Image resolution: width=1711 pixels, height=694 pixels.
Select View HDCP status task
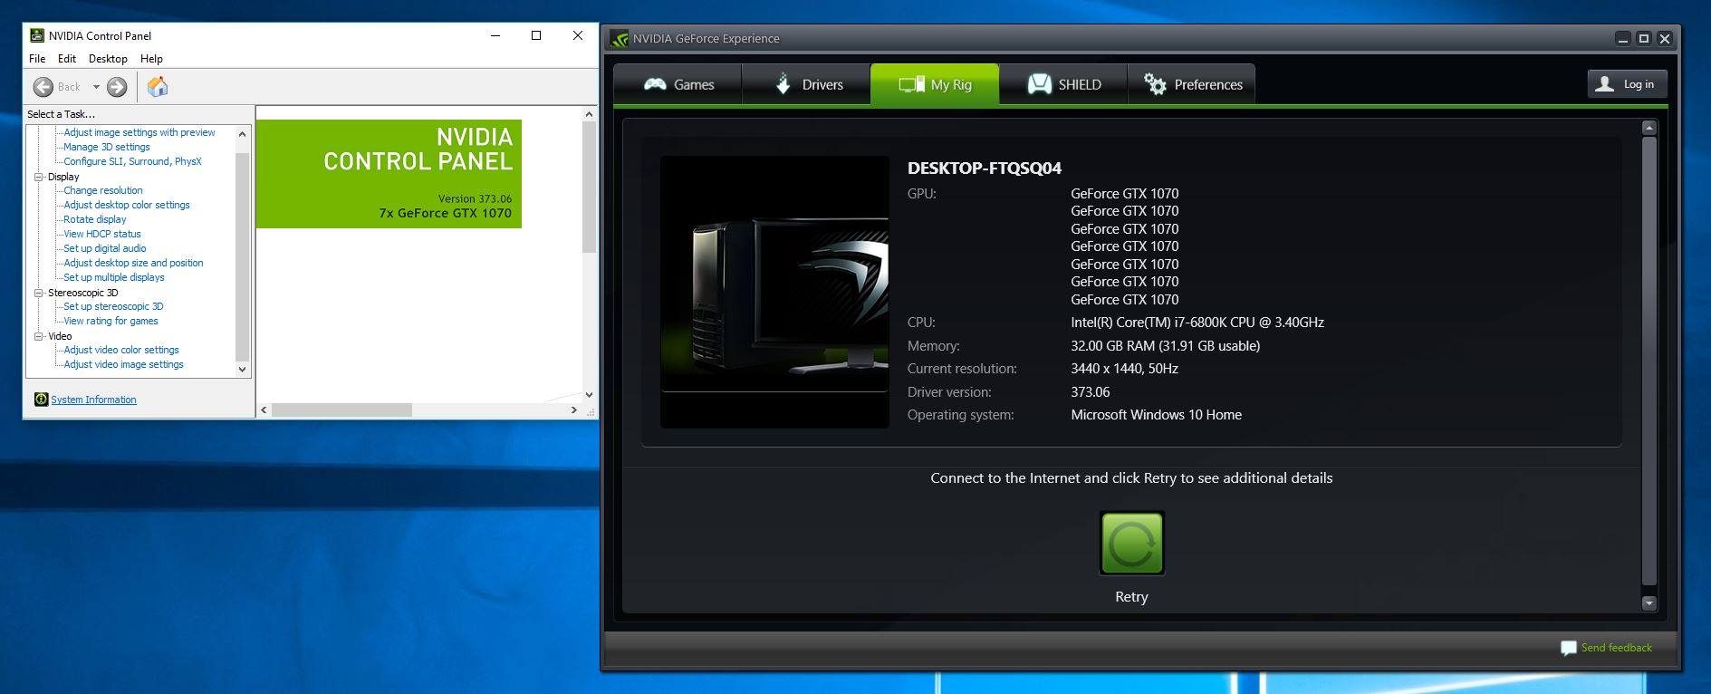pyautogui.click(x=102, y=234)
